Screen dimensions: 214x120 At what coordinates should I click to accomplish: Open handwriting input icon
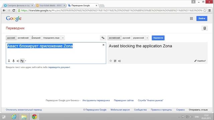[x=9, y=61]
